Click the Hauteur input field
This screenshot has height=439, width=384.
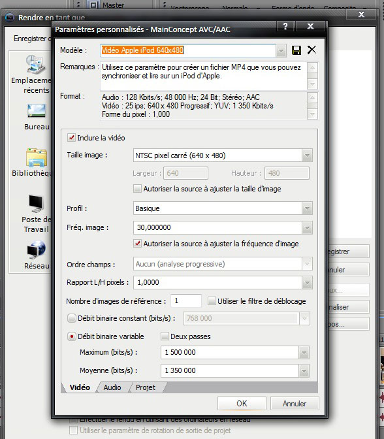tap(287, 173)
